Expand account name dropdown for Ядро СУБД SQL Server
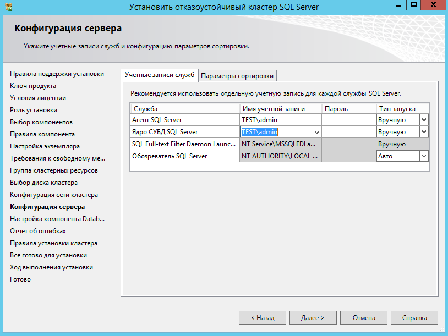Viewport: 448px width, 336px height. (316, 132)
